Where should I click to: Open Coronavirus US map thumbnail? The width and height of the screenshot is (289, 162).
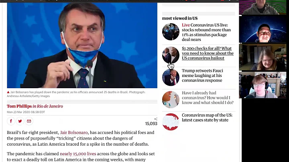[x=171, y=122]
